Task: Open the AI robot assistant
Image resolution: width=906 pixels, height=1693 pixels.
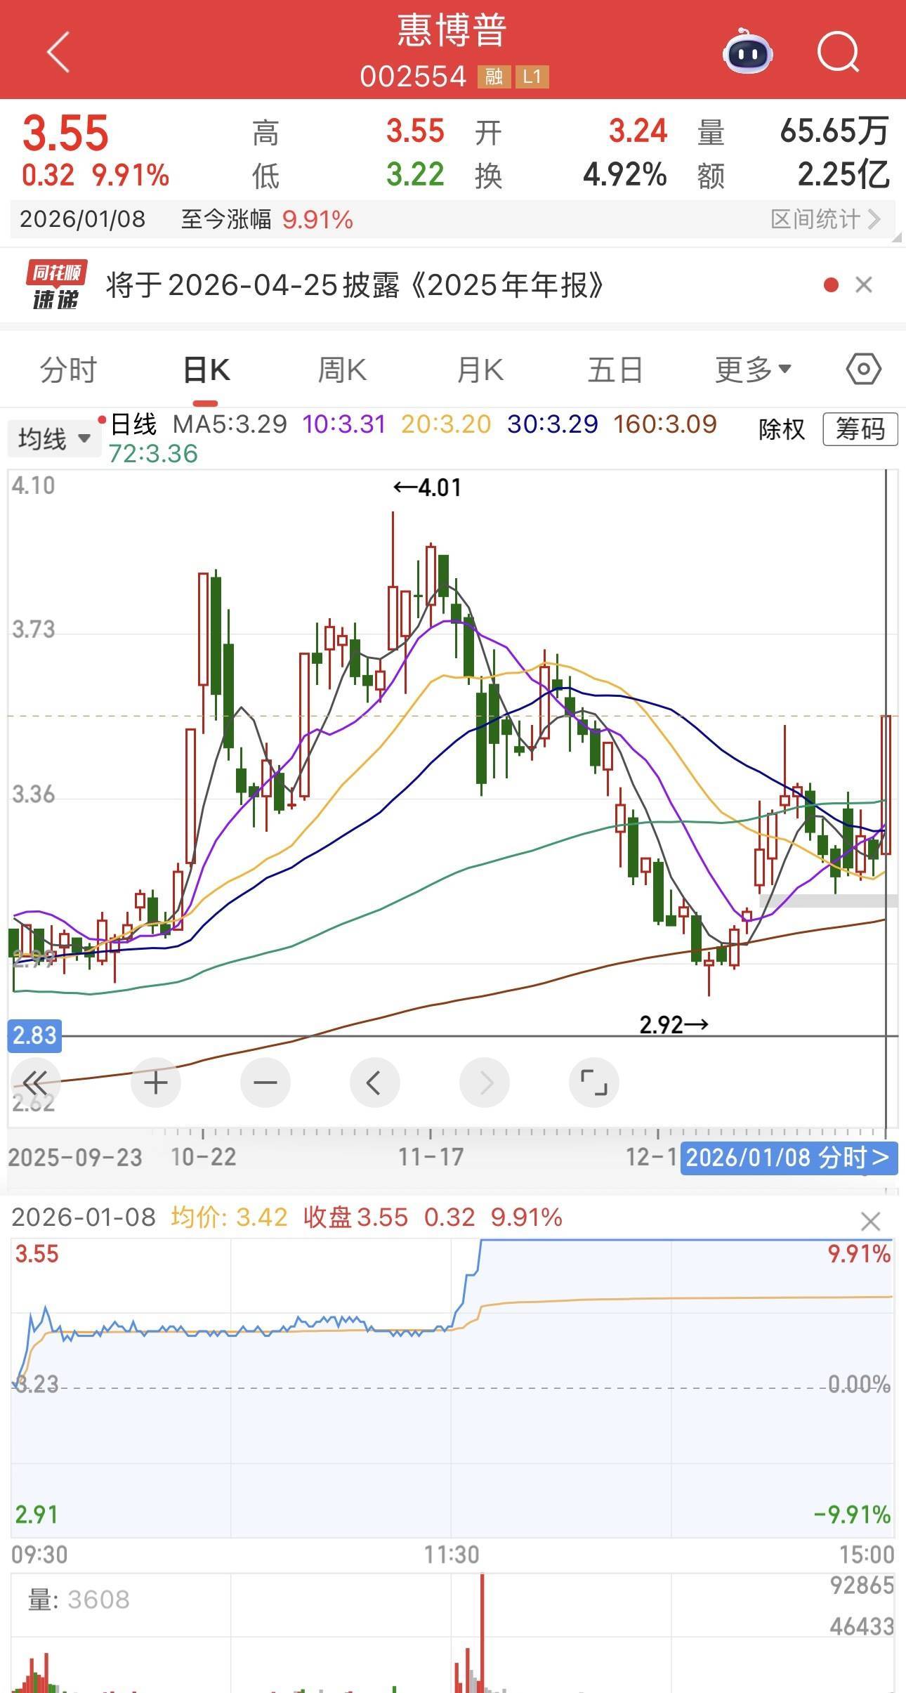Action: tap(747, 52)
